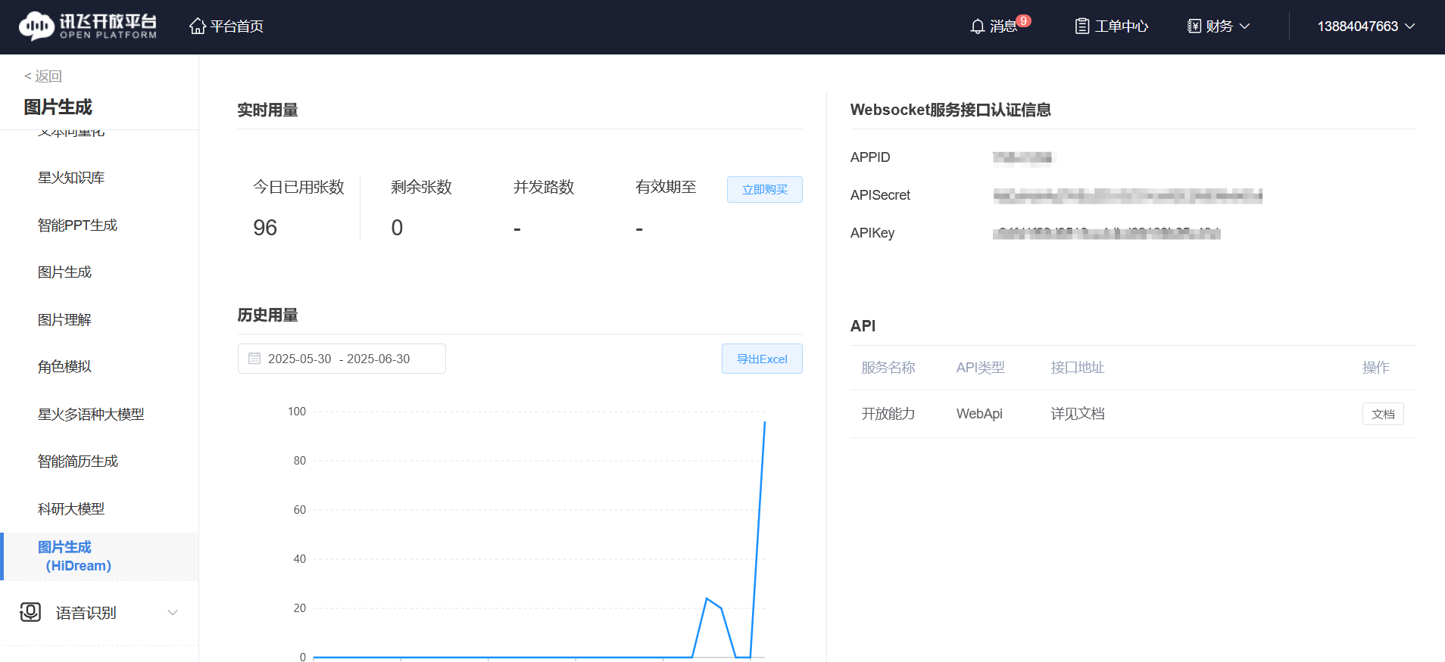Click the red message count badge
The height and width of the screenshot is (662, 1445).
(x=1023, y=20)
